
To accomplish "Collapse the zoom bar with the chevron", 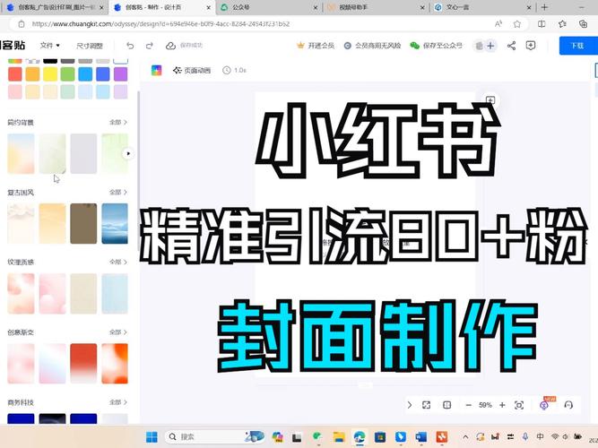I will pyautogui.click(x=409, y=405).
